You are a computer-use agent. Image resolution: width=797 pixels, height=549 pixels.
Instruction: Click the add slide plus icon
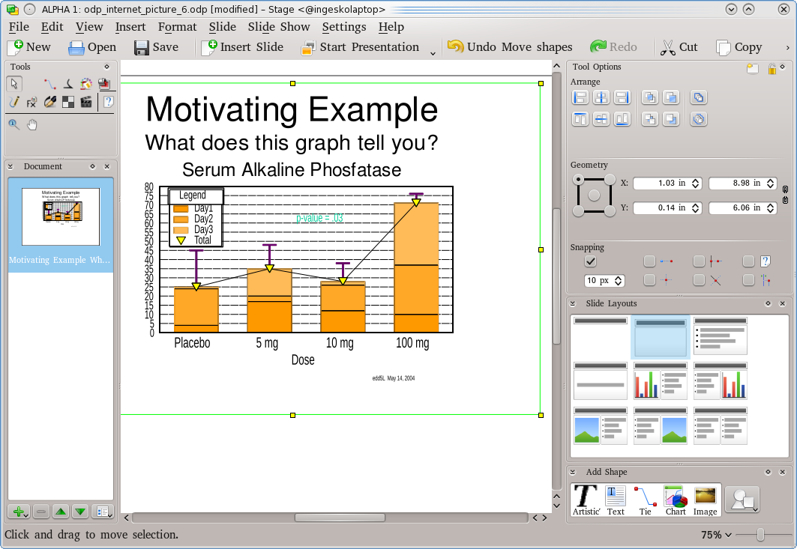[x=19, y=512]
